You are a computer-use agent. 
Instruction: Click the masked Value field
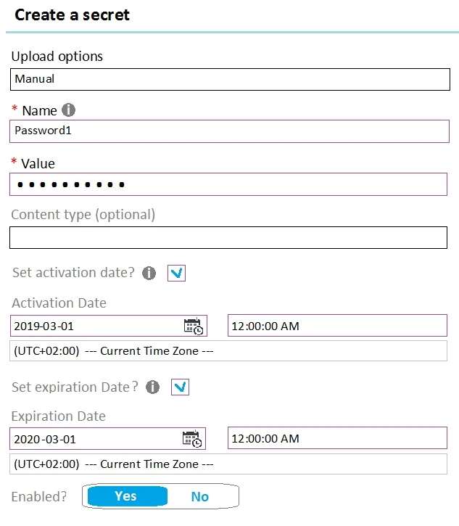[228, 184]
